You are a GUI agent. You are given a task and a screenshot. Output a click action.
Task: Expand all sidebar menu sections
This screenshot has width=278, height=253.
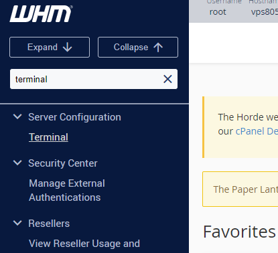tap(50, 48)
